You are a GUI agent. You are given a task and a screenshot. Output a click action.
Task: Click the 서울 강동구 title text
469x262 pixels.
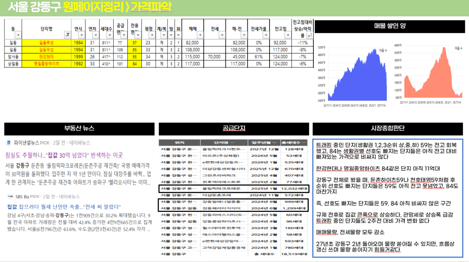coord(34,7)
